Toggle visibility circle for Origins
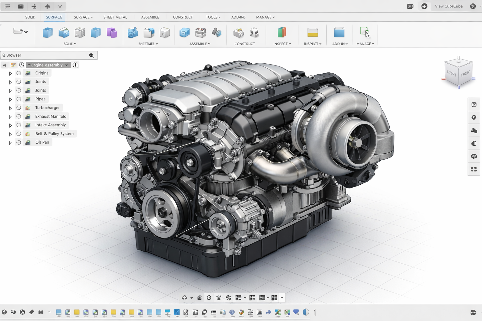482x321 pixels. click(x=19, y=73)
